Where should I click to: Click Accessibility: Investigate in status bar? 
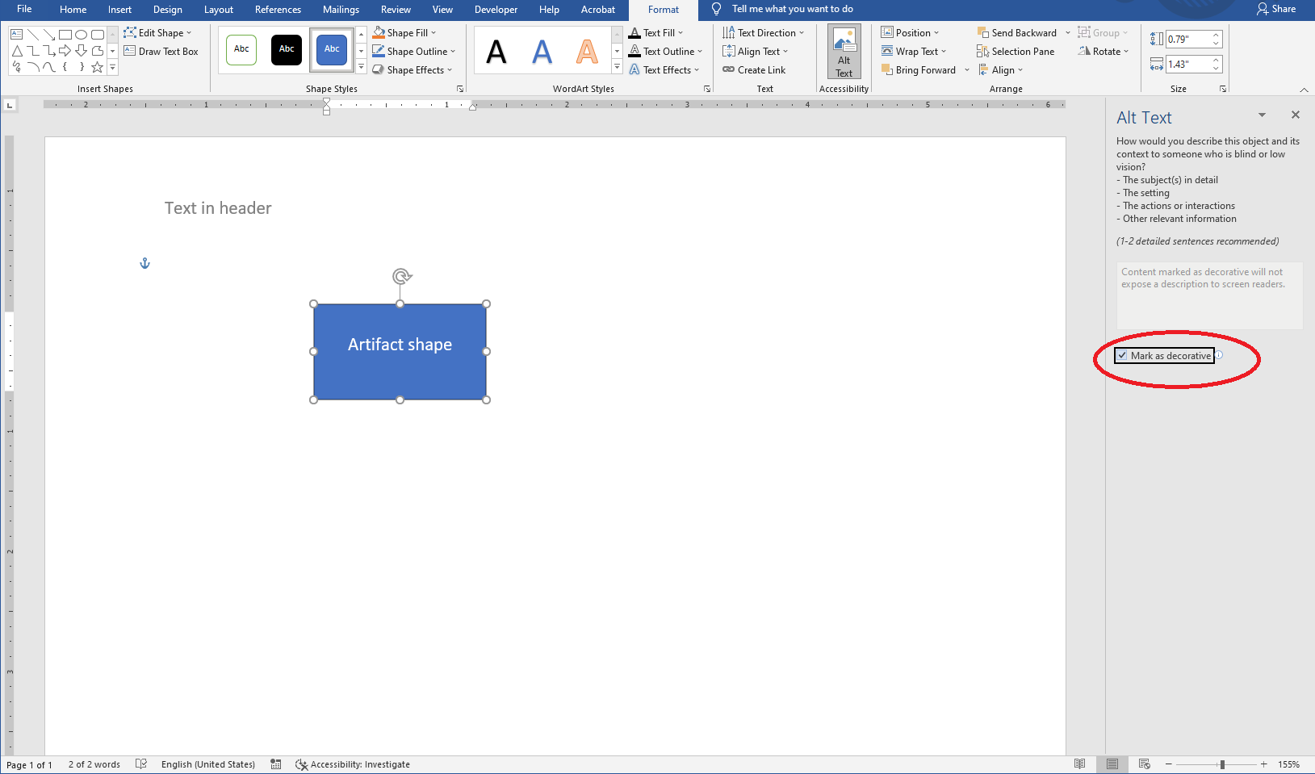(x=353, y=764)
